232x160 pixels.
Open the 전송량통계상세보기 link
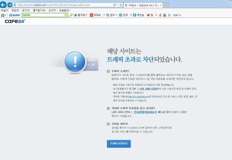pyautogui.click(x=145, y=112)
